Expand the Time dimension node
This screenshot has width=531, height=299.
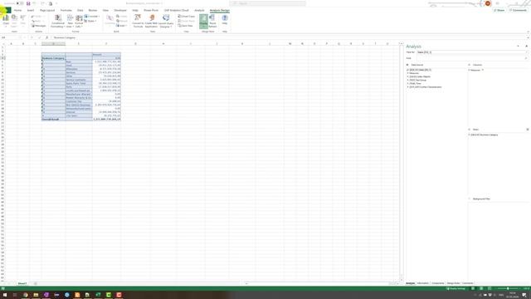pos(407,83)
